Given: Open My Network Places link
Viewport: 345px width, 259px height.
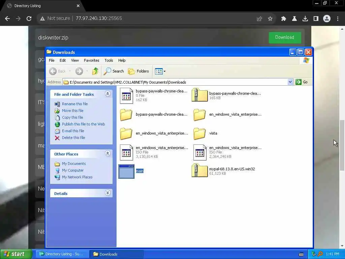Looking at the screenshot, I should pos(77,177).
